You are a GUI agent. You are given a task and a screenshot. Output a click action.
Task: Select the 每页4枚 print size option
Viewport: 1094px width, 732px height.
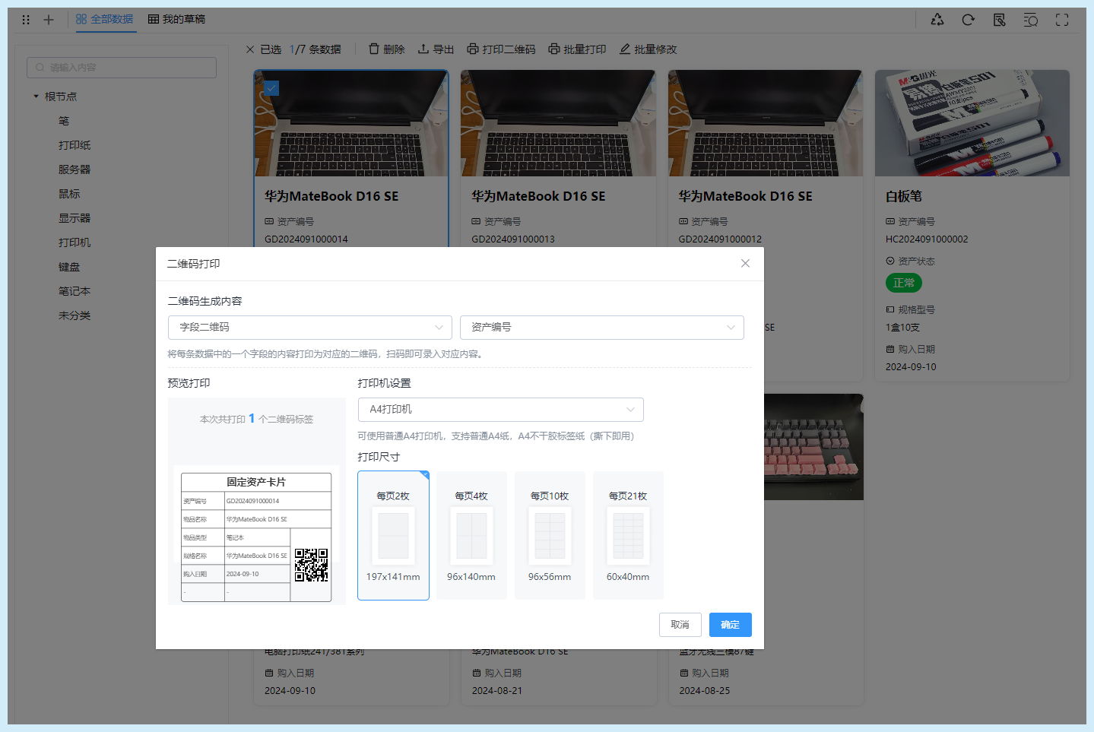[x=471, y=535]
